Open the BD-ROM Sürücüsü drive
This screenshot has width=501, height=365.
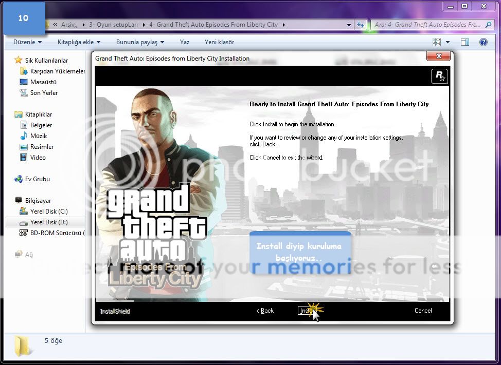click(58, 233)
